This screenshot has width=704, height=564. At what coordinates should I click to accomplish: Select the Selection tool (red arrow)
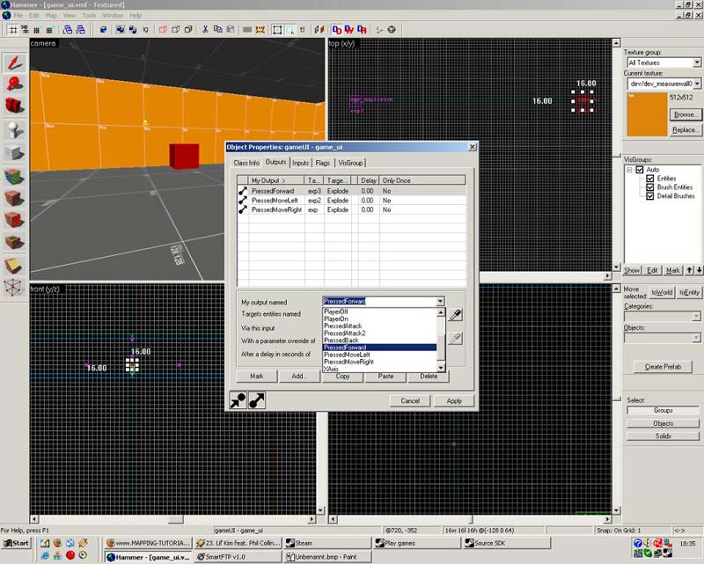[x=14, y=63]
